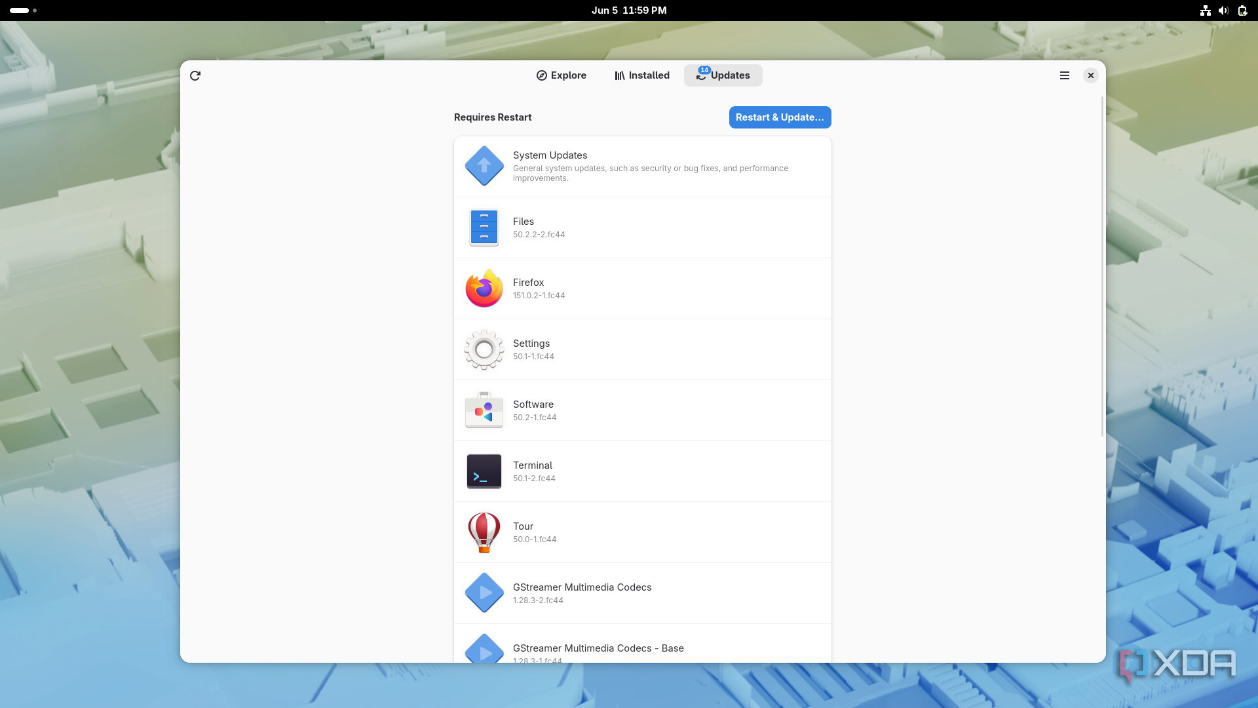Close the Software window
Image resolution: width=1258 pixels, height=708 pixels.
click(1091, 75)
